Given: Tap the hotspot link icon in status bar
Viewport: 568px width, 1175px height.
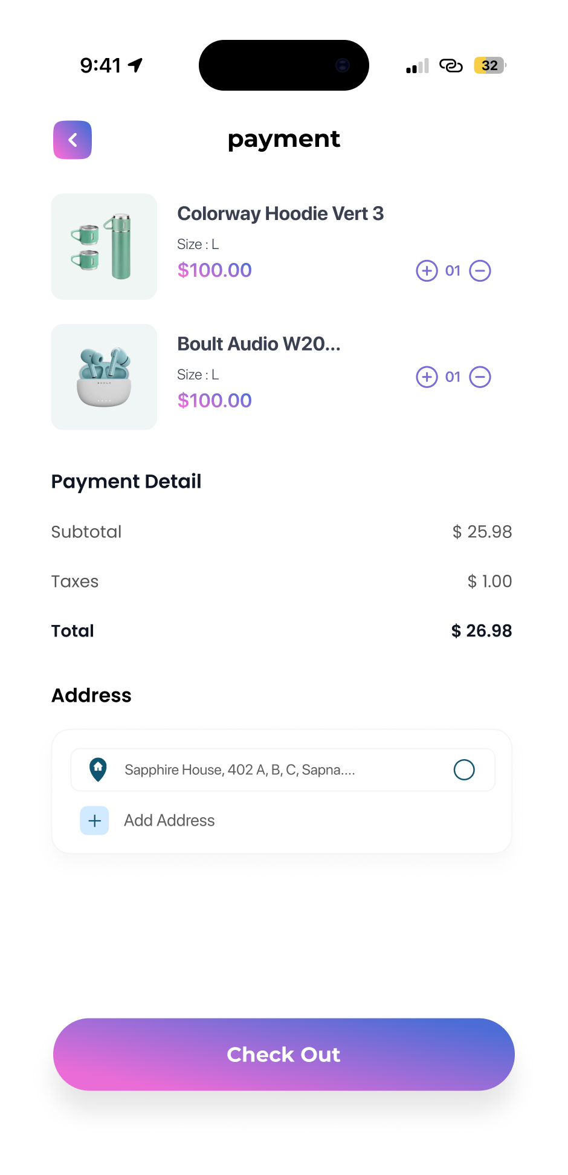Looking at the screenshot, I should tap(451, 65).
